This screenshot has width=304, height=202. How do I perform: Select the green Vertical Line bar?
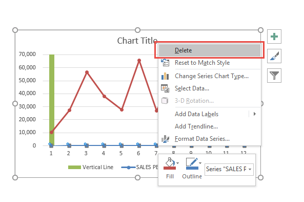point(52,100)
